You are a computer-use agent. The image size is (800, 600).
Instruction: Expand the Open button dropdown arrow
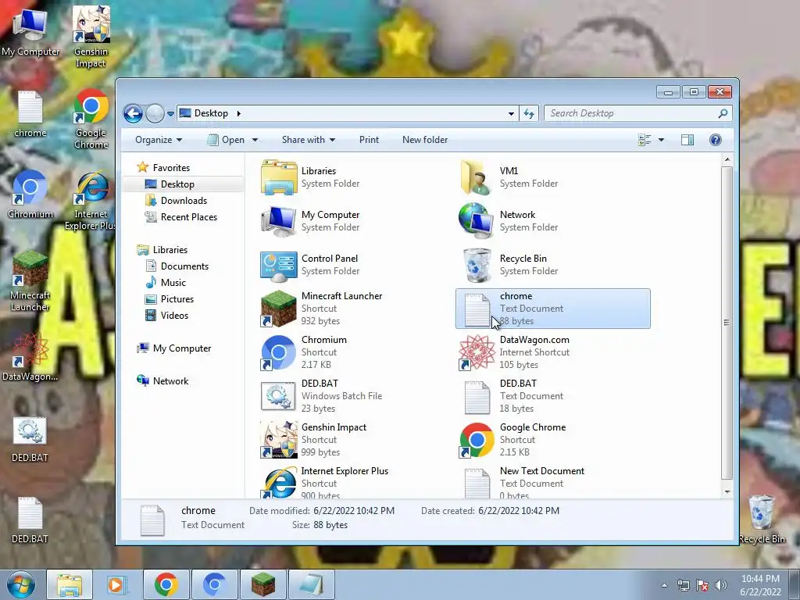coord(255,140)
